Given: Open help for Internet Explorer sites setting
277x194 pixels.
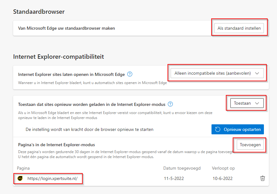Looking at the screenshot, I should [x=130, y=74].
